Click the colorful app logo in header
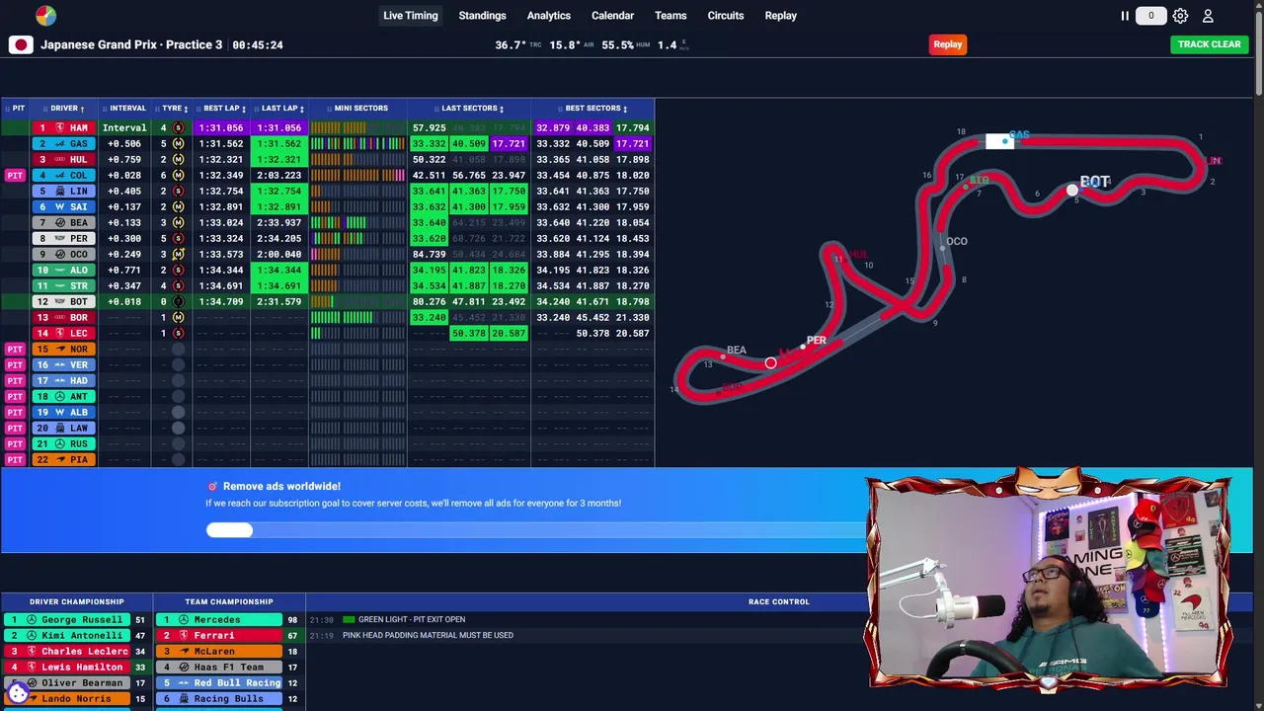The width and height of the screenshot is (1264, 711). [x=45, y=15]
